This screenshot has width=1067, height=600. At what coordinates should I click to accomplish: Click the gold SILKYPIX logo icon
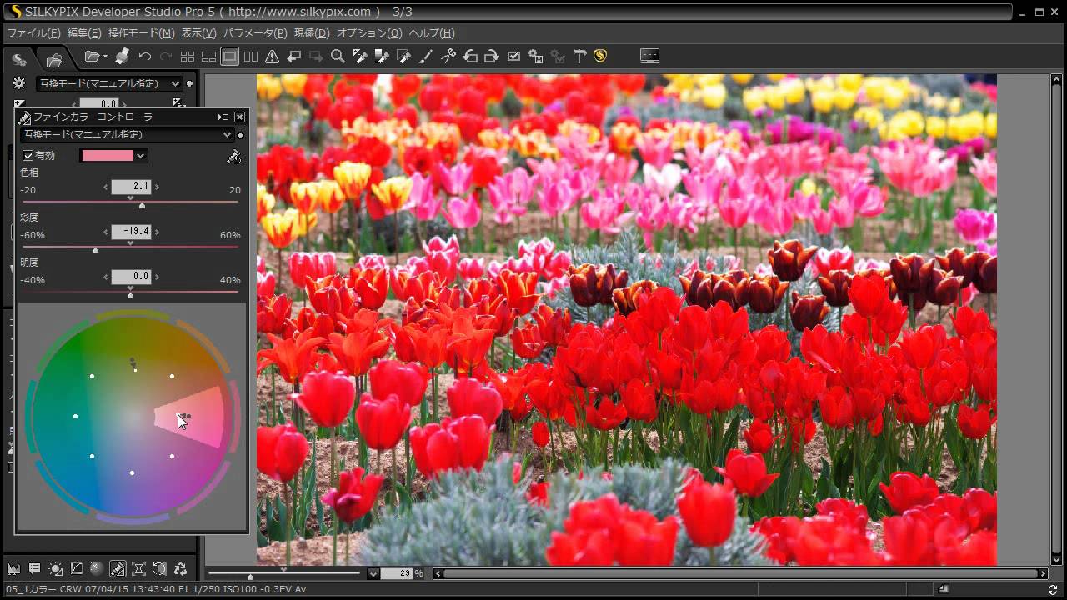click(600, 57)
